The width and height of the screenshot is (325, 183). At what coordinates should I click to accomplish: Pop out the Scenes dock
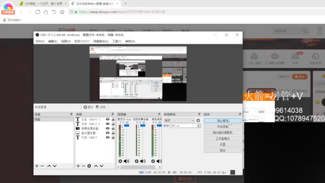[x=71, y=114]
